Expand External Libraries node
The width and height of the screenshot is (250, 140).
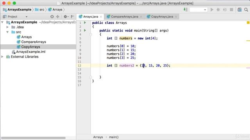[2, 57]
